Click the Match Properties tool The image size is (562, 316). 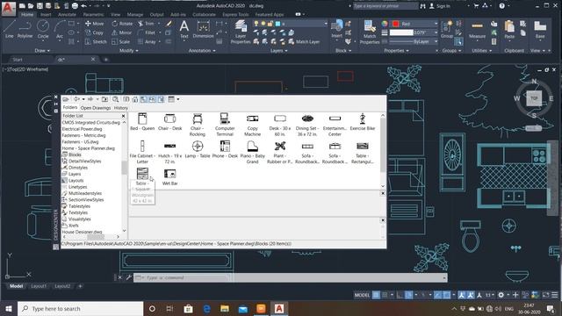coord(370,32)
